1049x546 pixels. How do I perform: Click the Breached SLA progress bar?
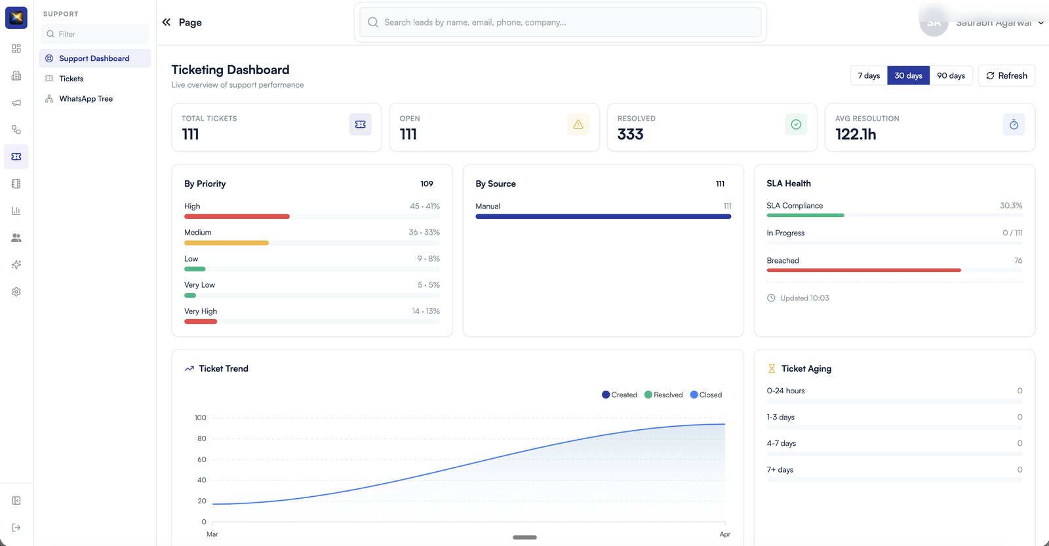[894, 270]
